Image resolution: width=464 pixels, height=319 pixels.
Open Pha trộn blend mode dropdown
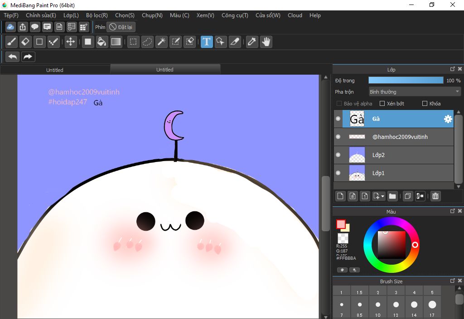click(x=415, y=91)
